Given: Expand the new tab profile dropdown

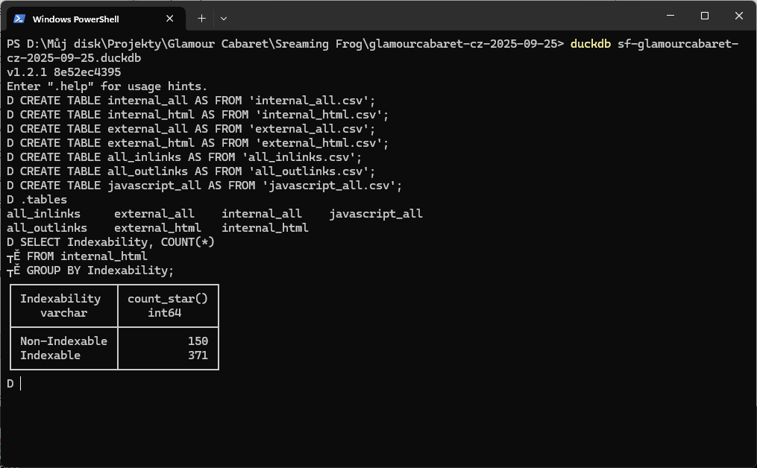Looking at the screenshot, I should tap(224, 18).
